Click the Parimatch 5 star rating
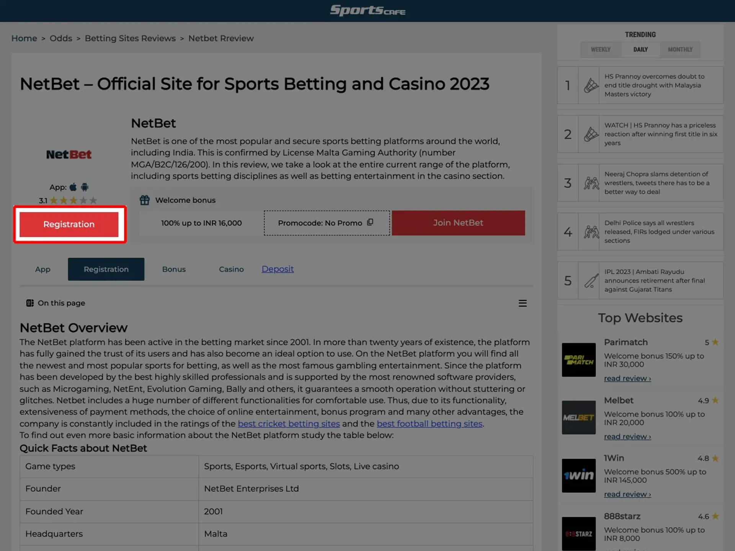Image resolution: width=735 pixels, height=551 pixels. coord(712,342)
